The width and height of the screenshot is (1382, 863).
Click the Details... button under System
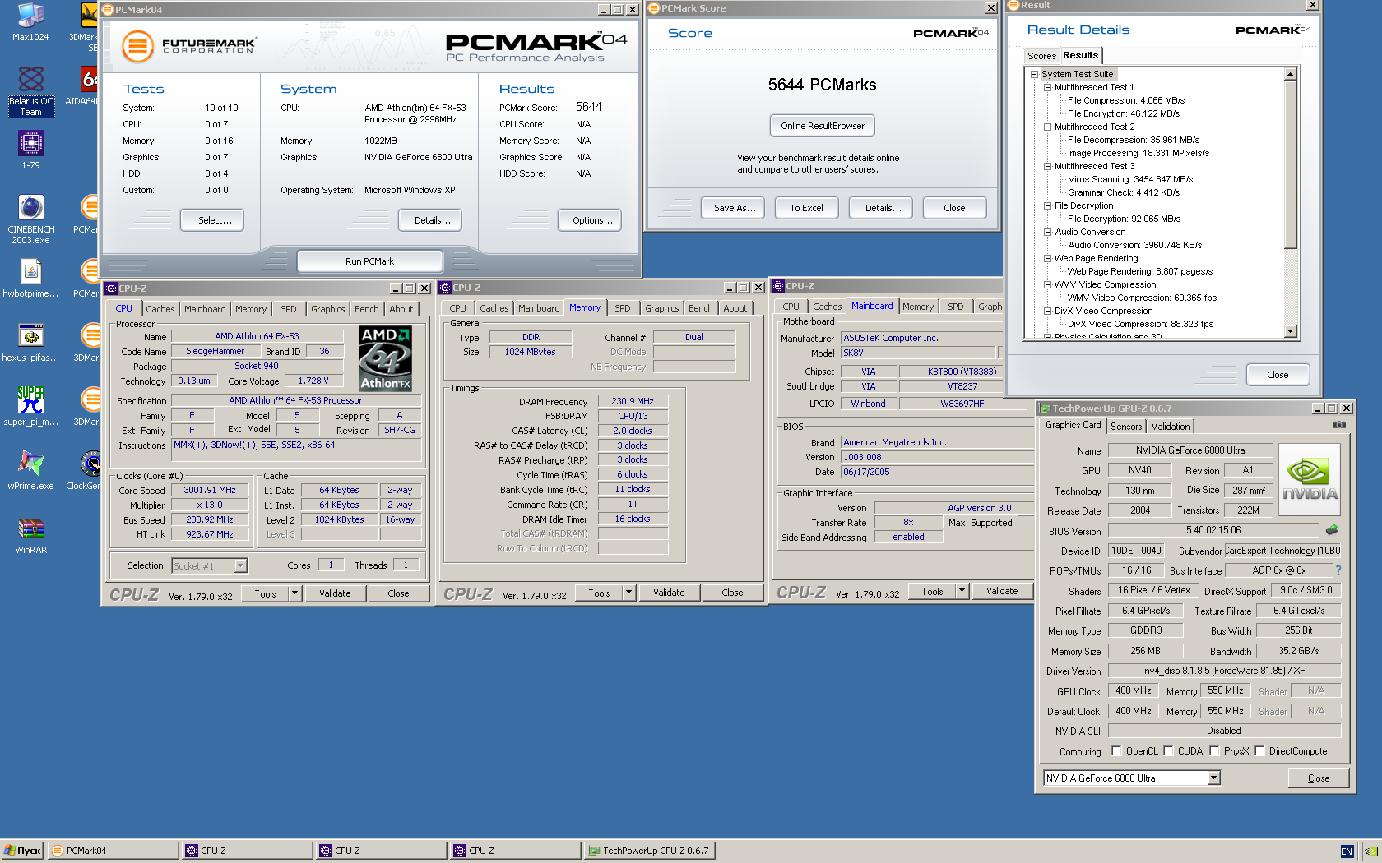tap(430, 220)
